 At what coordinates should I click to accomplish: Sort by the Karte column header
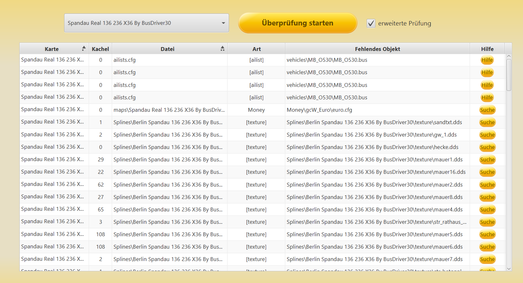pos(52,49)
